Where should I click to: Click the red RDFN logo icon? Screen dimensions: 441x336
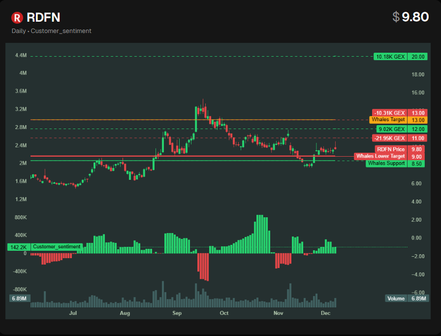[17, 18]
